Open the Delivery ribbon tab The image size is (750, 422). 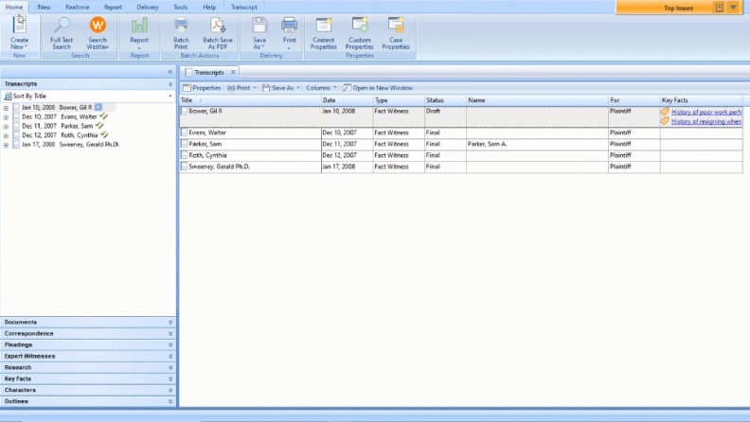point(148,7)
